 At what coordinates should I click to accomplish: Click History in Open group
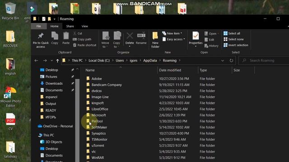(x=211, y=46)
